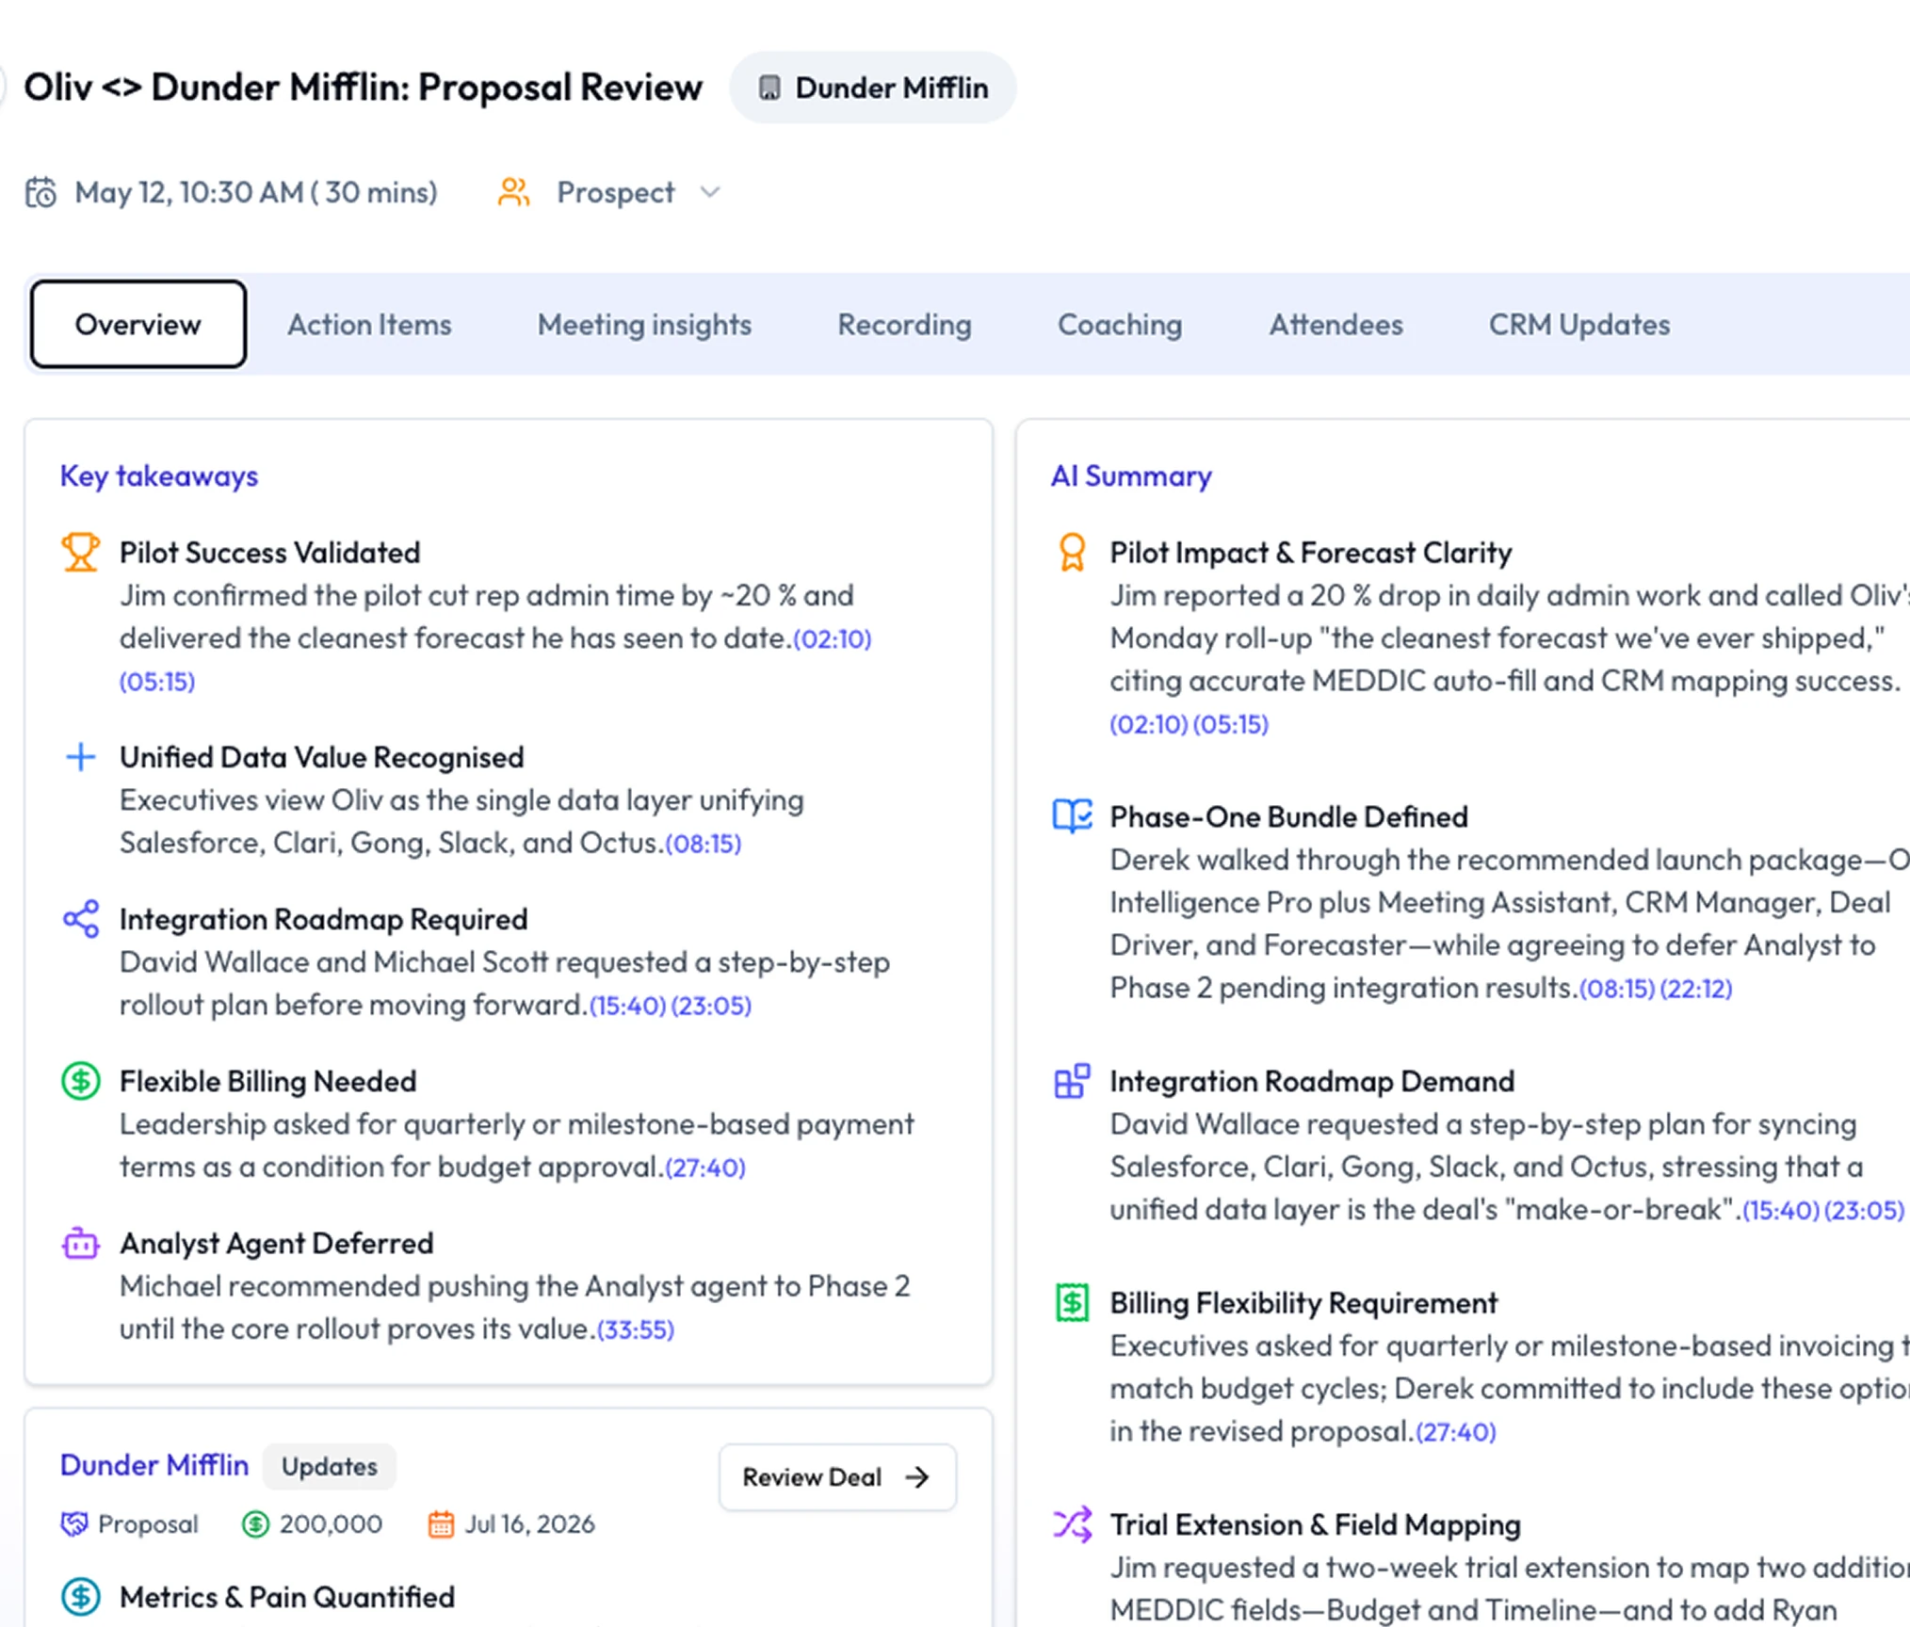Screen dimensions: 1910x1627
Task: Click the Key takeaways heading
Action: (159, 476)
